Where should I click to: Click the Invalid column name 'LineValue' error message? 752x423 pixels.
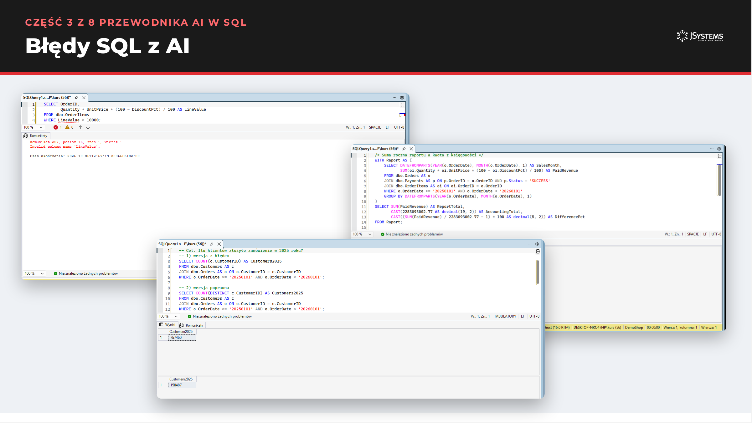point(65,147)
